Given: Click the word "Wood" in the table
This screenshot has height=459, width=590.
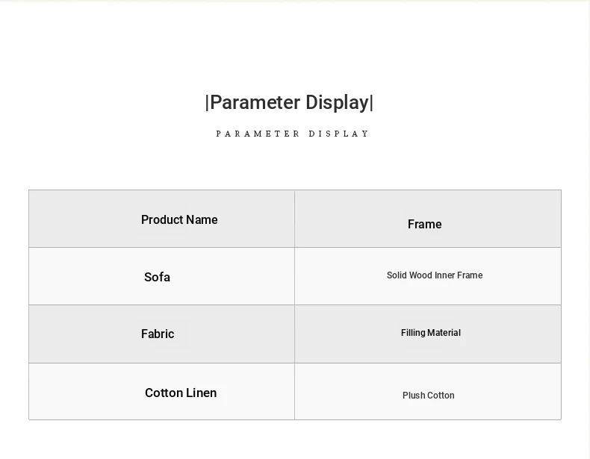Looking at the screenshot, I should tap(420, 276).
